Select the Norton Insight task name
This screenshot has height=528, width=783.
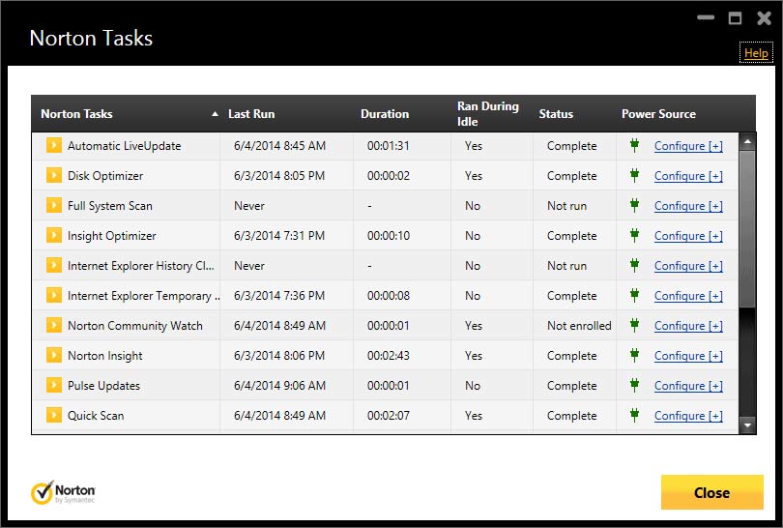point(104,356)
